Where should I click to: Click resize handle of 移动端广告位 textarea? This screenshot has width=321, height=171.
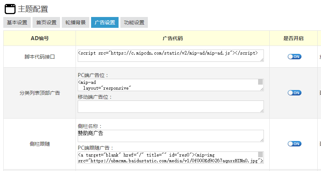click(x=262, y=111)
